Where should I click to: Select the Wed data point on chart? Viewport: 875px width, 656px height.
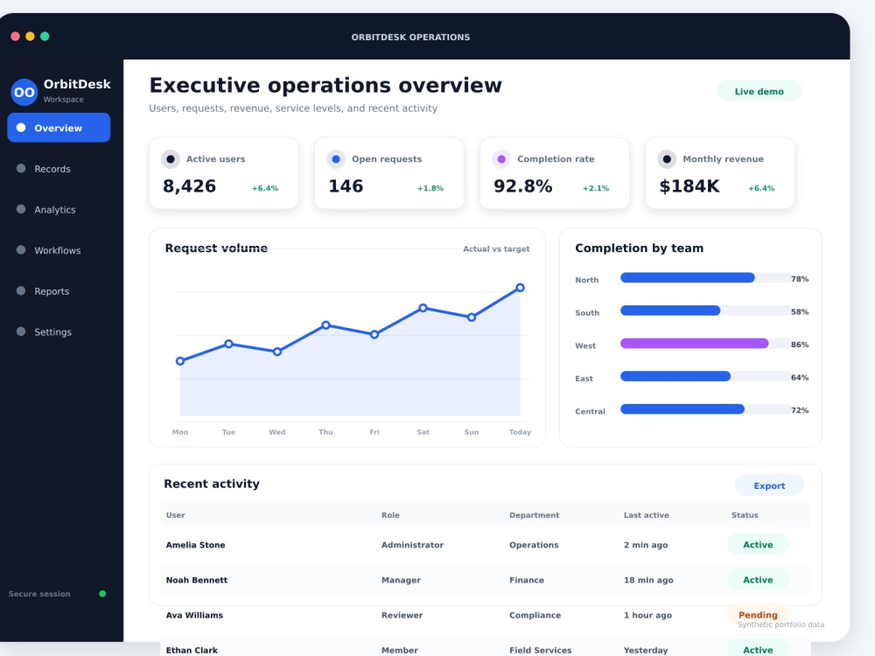coord(277,352)
